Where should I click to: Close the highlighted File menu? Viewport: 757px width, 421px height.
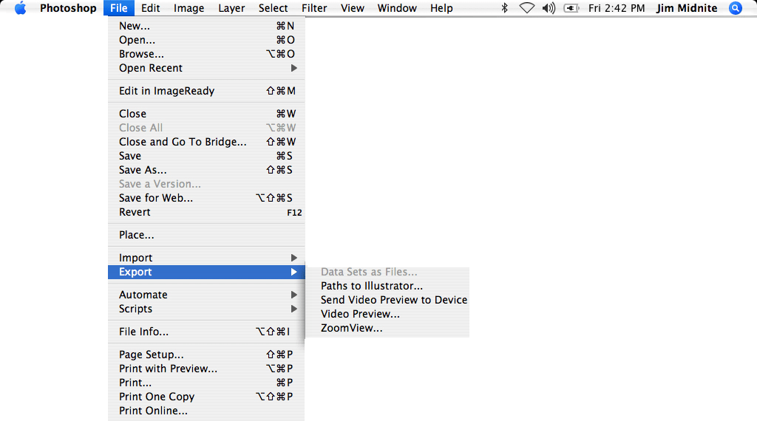(x=119, y=8)
